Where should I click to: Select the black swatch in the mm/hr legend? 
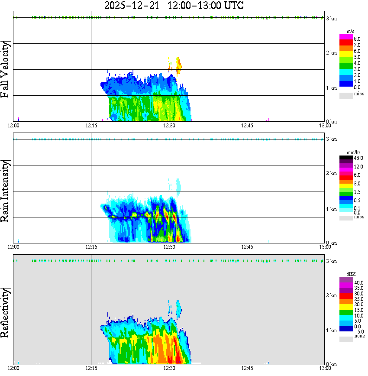click(346, 158)
